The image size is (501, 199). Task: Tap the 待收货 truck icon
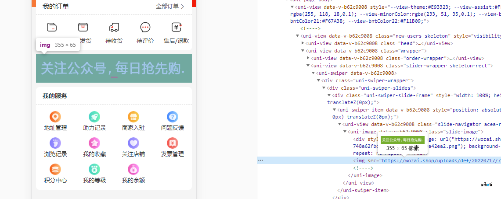(x=114, y=28)
